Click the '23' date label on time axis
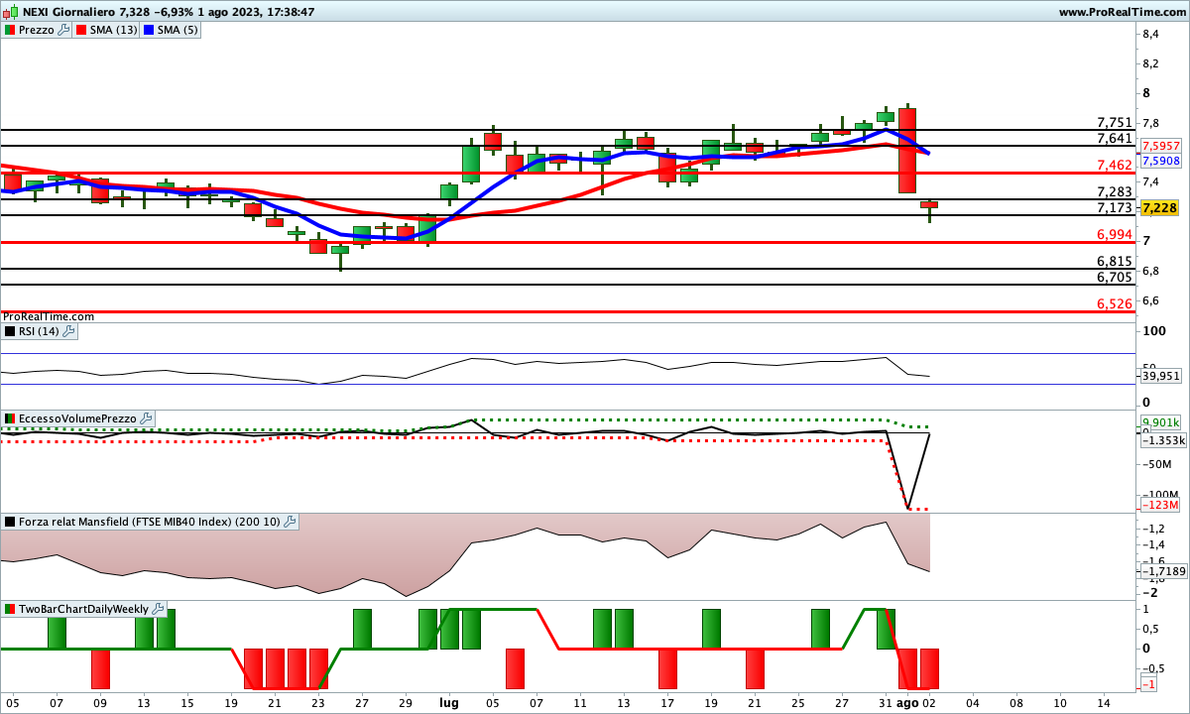1190x714 pixels. tap(318, 702)
